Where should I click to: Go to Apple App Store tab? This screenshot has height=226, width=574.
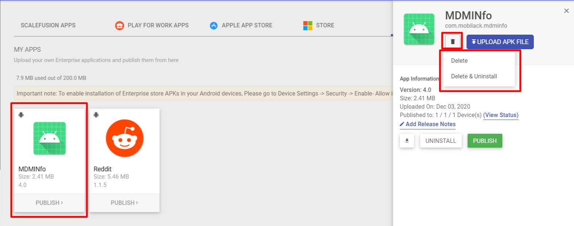(x=247, y=25)
